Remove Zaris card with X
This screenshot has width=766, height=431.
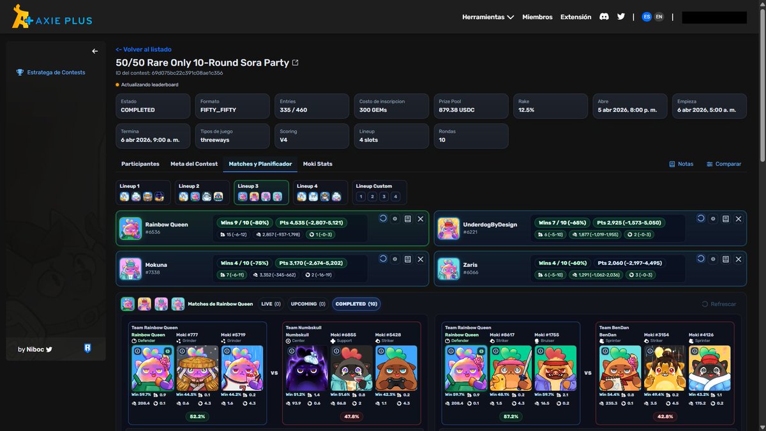tap(739, 259)
